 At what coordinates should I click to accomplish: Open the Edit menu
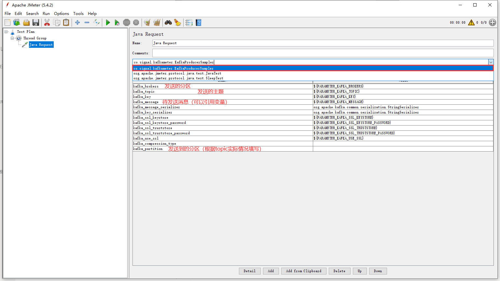pos(18,13)
